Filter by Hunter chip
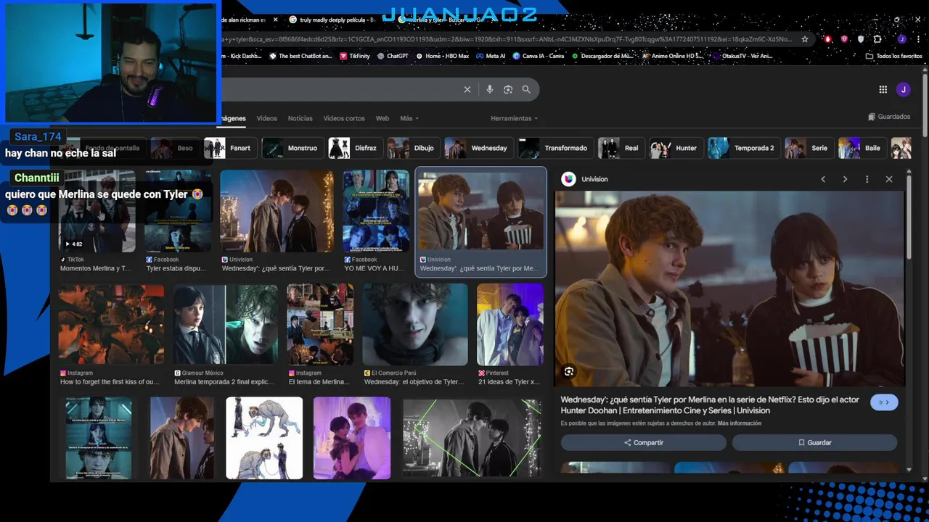The height and width of the screenshot is (522, 929). coord(676,148)
